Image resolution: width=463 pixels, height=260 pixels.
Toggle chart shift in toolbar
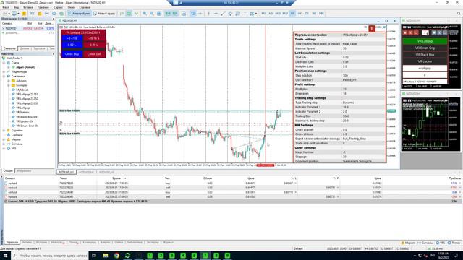tap(175, 13)
